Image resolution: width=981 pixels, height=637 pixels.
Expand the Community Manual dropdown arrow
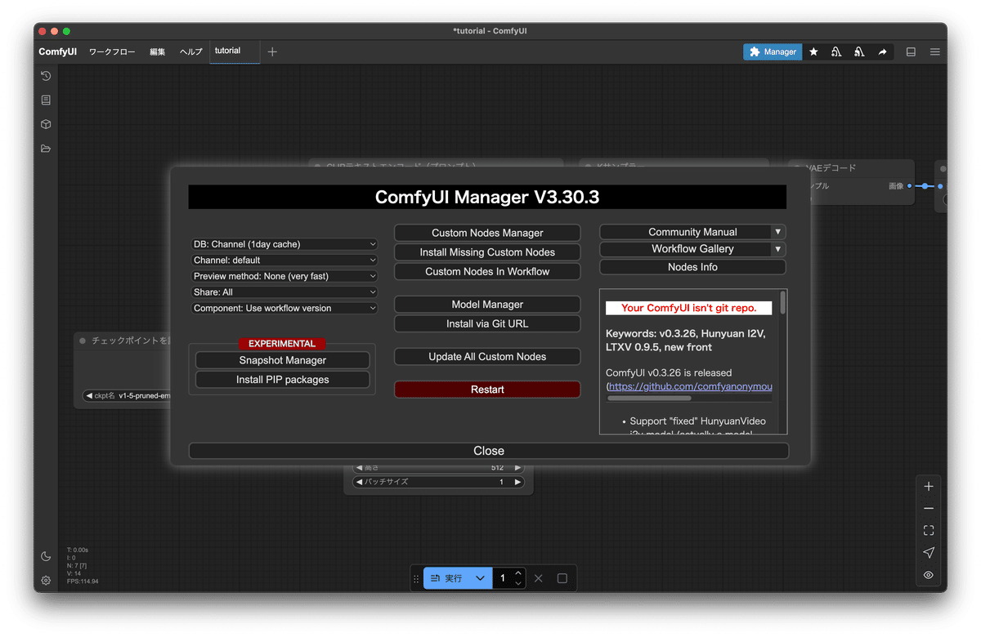(x=778, y=232)
